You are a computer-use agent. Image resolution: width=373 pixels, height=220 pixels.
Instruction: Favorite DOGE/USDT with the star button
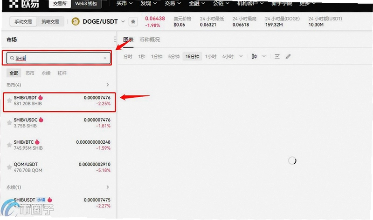tap(133, 21)
